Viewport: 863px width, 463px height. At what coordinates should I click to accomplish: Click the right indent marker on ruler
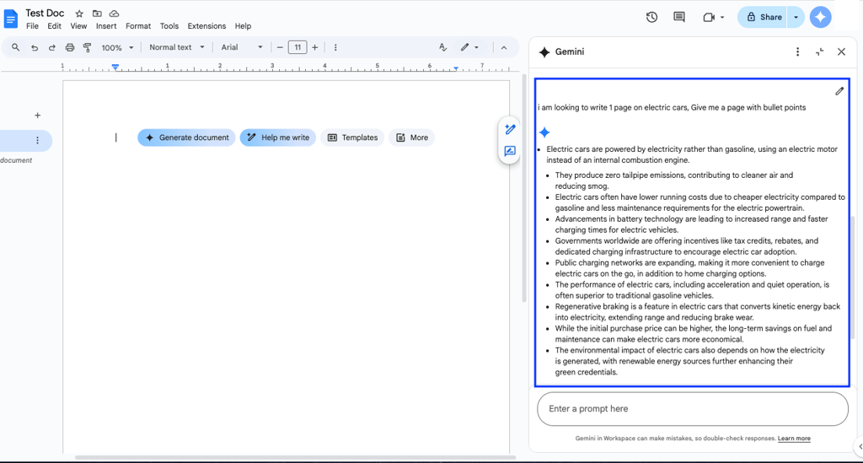[x=456, y=67]
